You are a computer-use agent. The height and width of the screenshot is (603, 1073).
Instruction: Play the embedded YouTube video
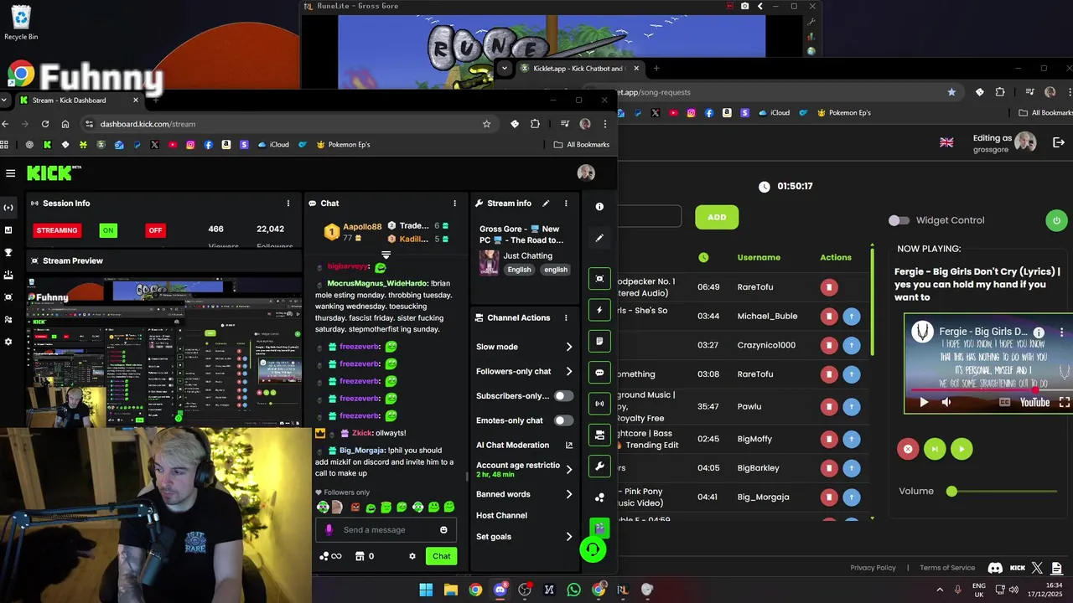pos(924,402)
